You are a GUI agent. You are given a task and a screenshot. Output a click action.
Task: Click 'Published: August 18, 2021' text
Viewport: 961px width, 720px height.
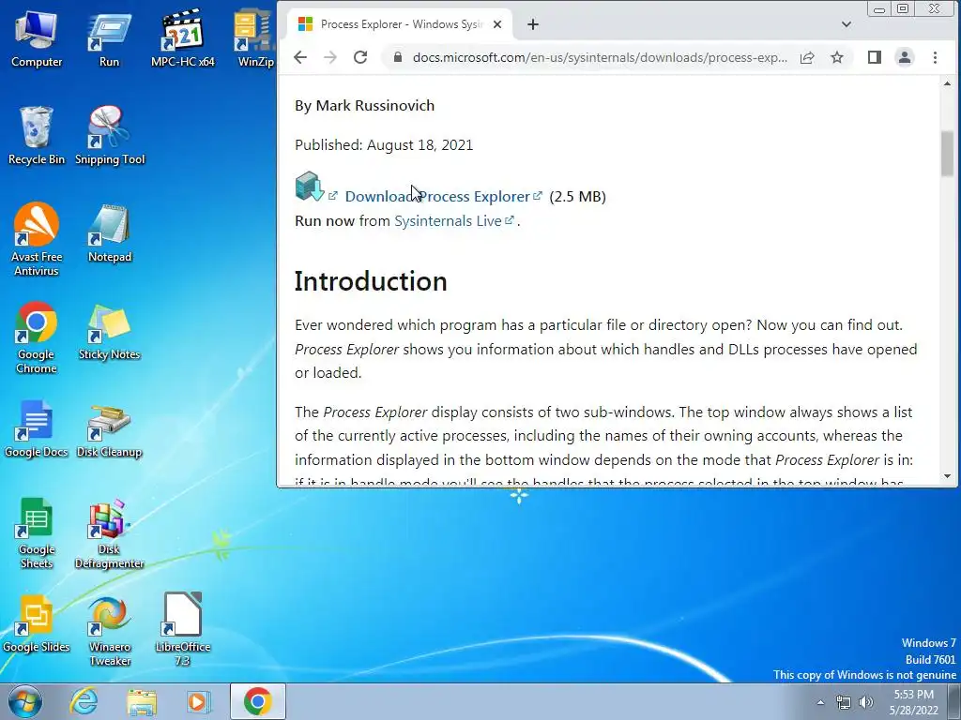pos(384,145)
